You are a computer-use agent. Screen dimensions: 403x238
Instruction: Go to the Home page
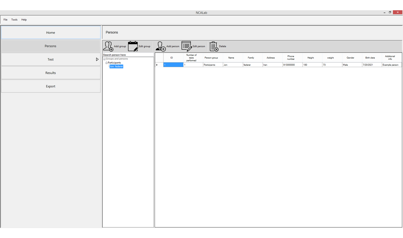[x=51, y=33]
